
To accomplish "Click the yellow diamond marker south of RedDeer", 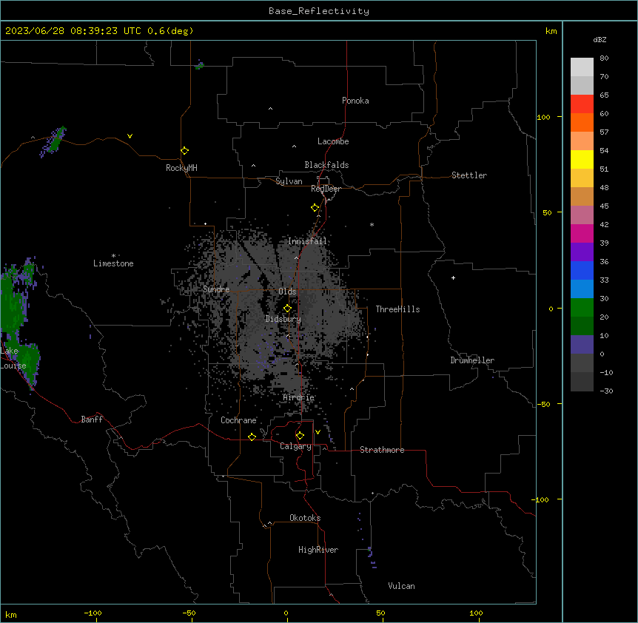I will point(315,208).
